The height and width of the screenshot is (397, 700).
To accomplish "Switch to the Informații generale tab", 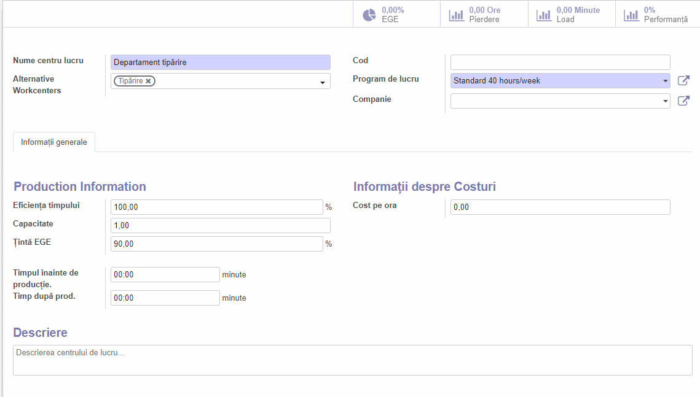I will [x=54, y=142].
